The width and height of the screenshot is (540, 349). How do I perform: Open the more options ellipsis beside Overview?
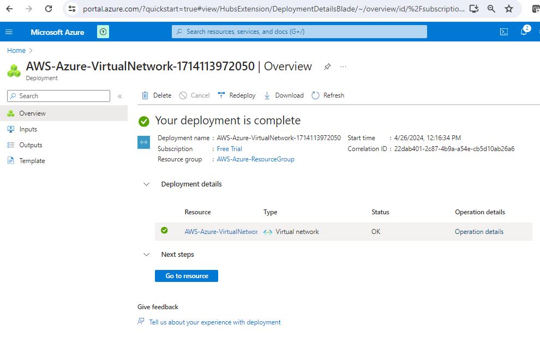point(344,67)
